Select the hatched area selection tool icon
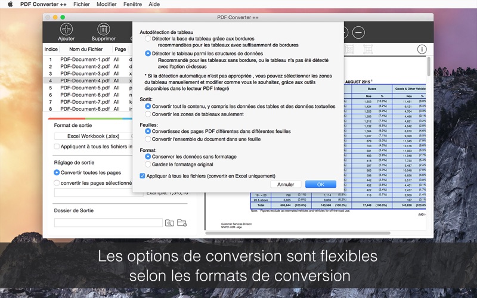This screenshot has height=298, width=477. click(349, 49)
